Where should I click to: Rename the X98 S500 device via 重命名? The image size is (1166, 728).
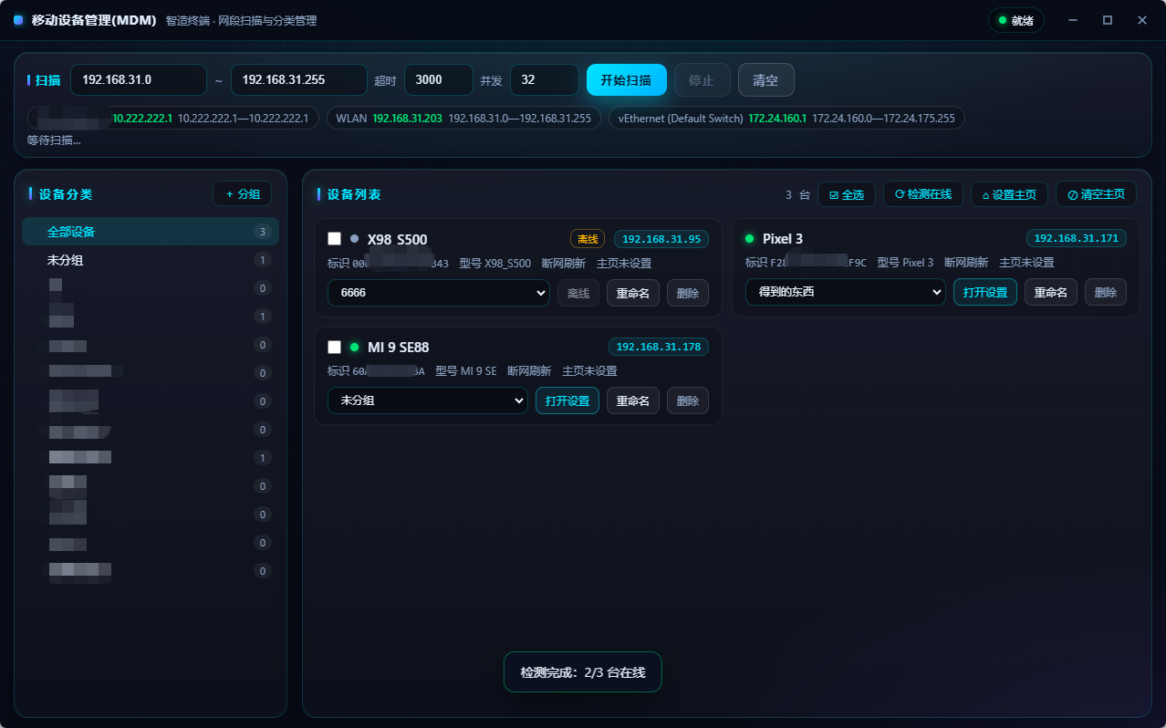[633, 293]
